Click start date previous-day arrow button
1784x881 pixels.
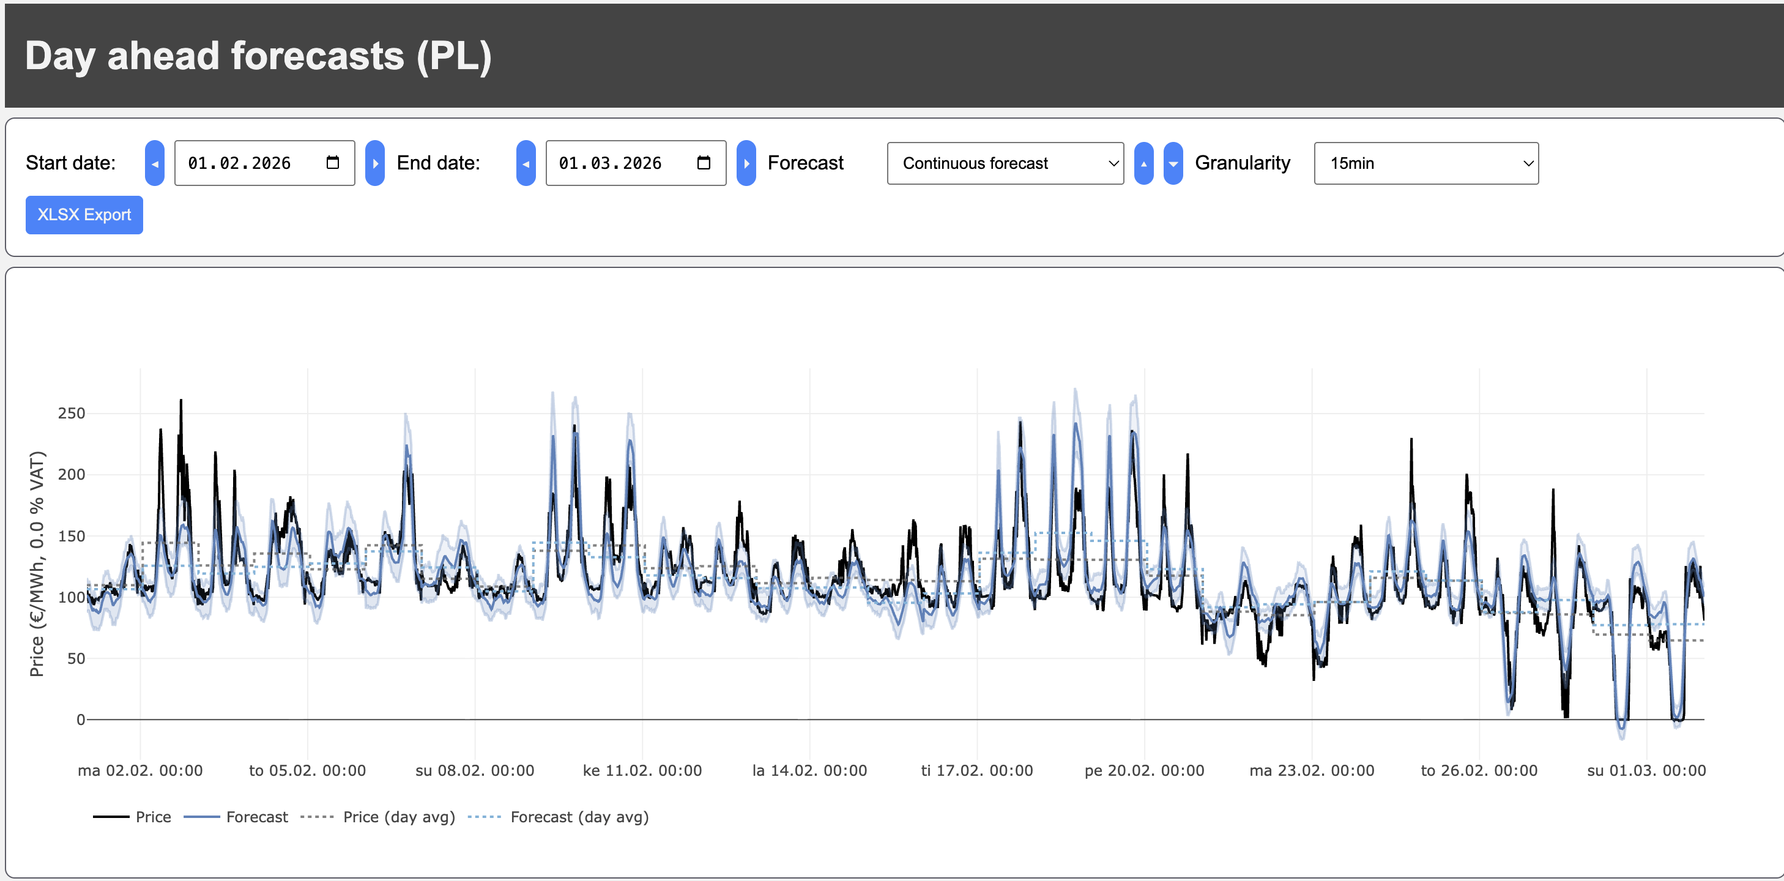point(154,163)
